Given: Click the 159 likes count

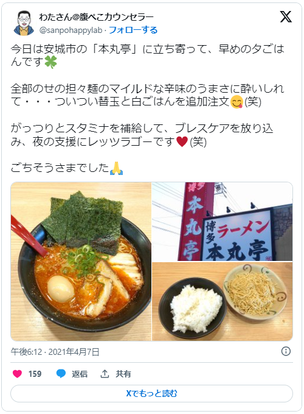Looking at the screenshot, I should tap(35, 374).
